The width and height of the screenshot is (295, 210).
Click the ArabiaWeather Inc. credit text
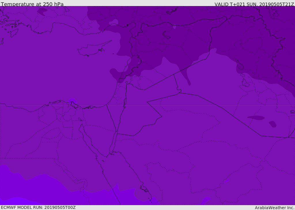point(275,208)
